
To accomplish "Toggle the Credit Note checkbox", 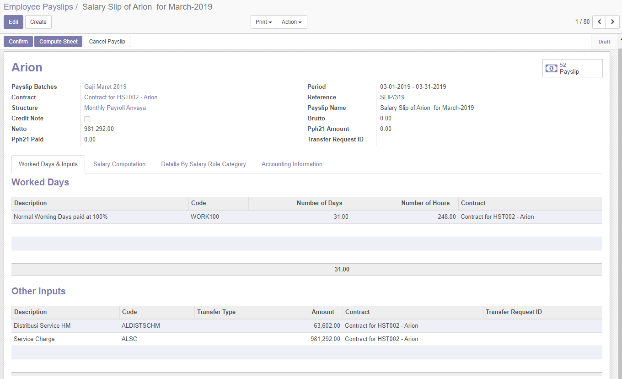I will pyautogui.click(x=87, y=119).
